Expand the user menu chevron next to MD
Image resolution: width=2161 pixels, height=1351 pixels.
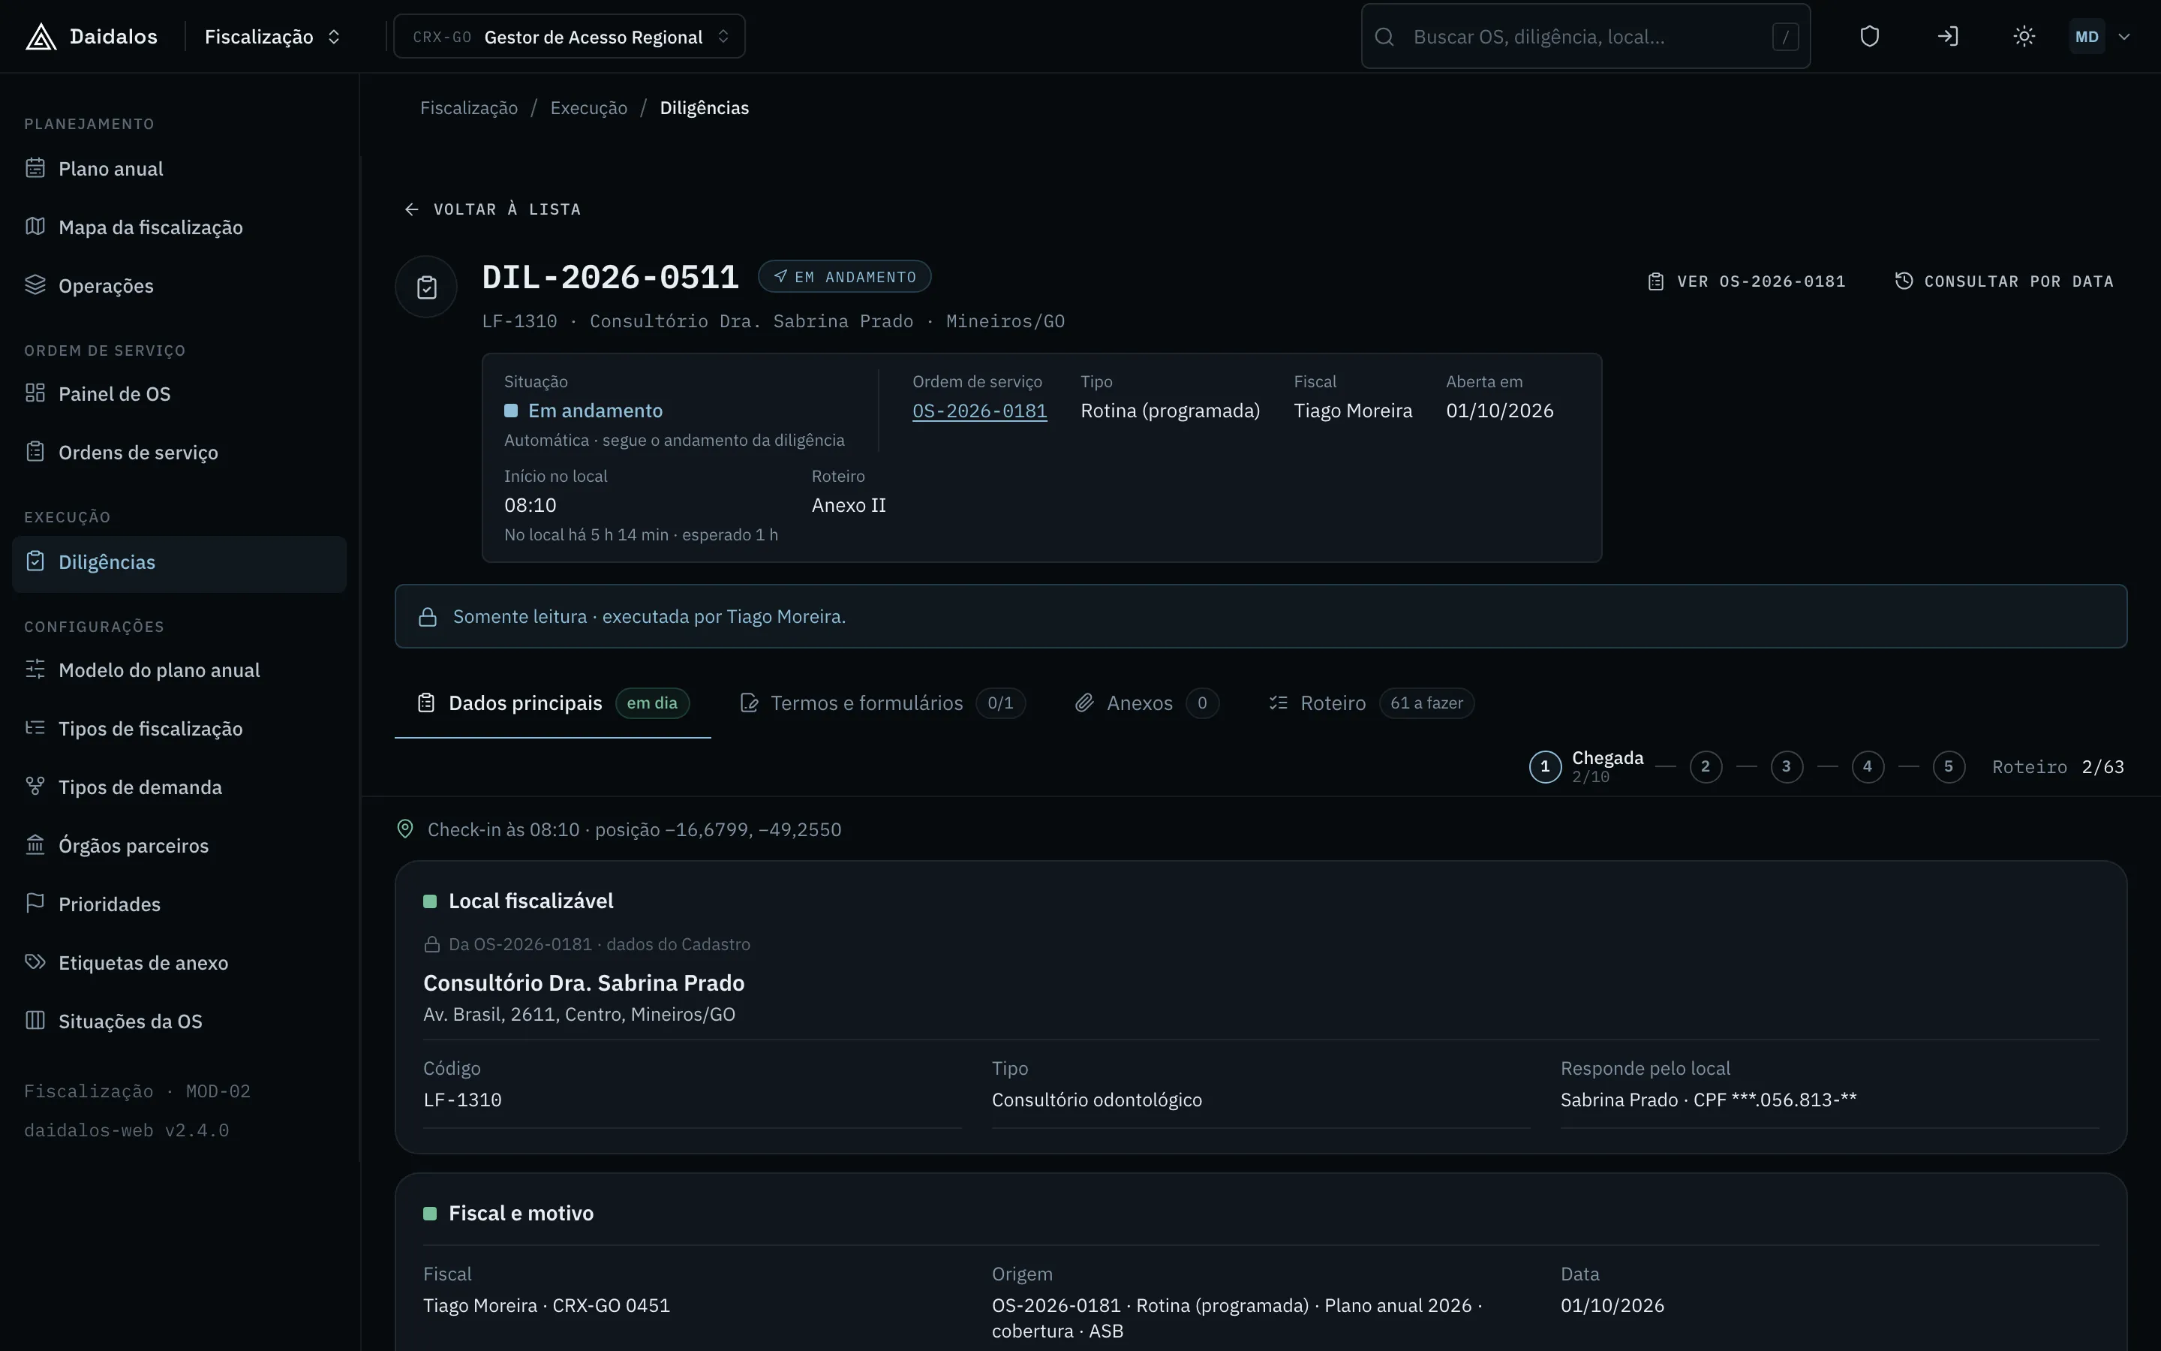pos(2124,37)
